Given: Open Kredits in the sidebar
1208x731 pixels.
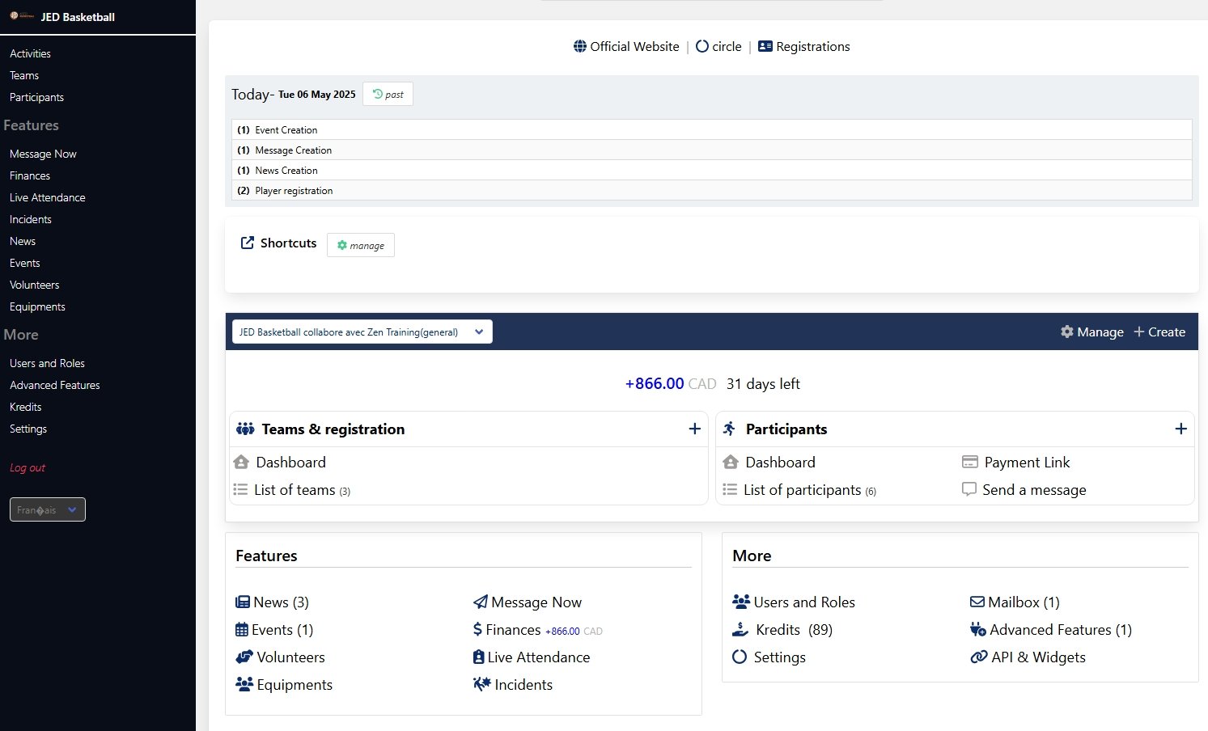Looking at the screenshot, I should click(x=25, y=407).
